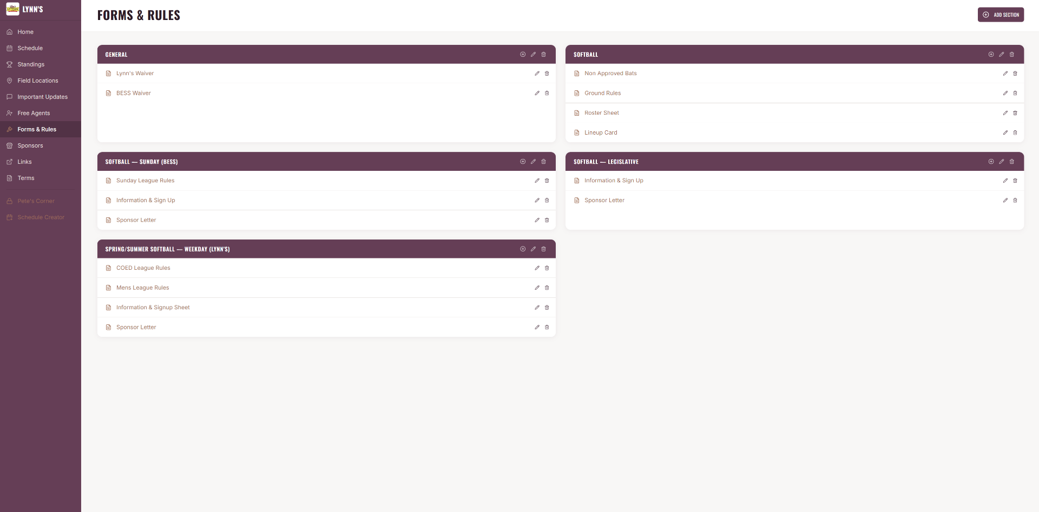Open the Free Agents page
Image resolution: width=1039 pixels, height=512 pixels.
tap(41, 113)
